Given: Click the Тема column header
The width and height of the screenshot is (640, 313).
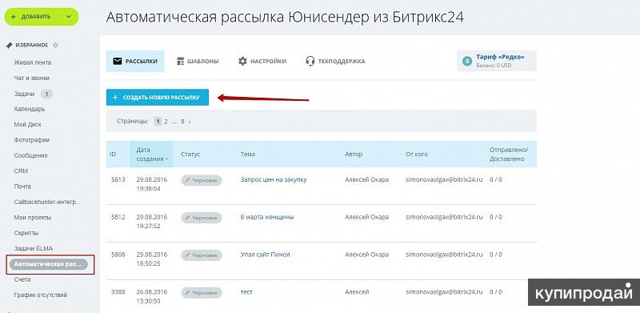Looking at the screenshot, I should tap(248, 154).
